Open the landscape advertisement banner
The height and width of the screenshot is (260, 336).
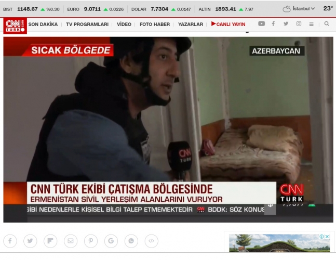point(279,243)
